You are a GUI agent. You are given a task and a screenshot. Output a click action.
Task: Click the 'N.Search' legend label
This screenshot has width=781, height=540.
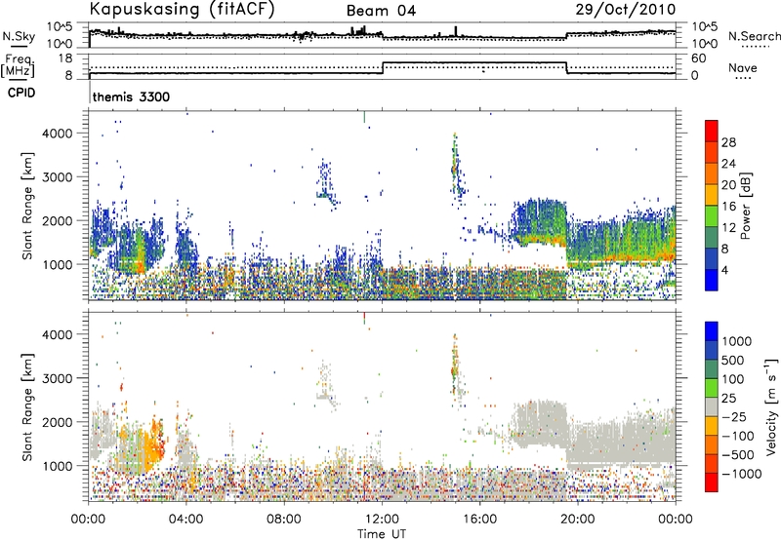pyautogui.click(x=755, y=36)
